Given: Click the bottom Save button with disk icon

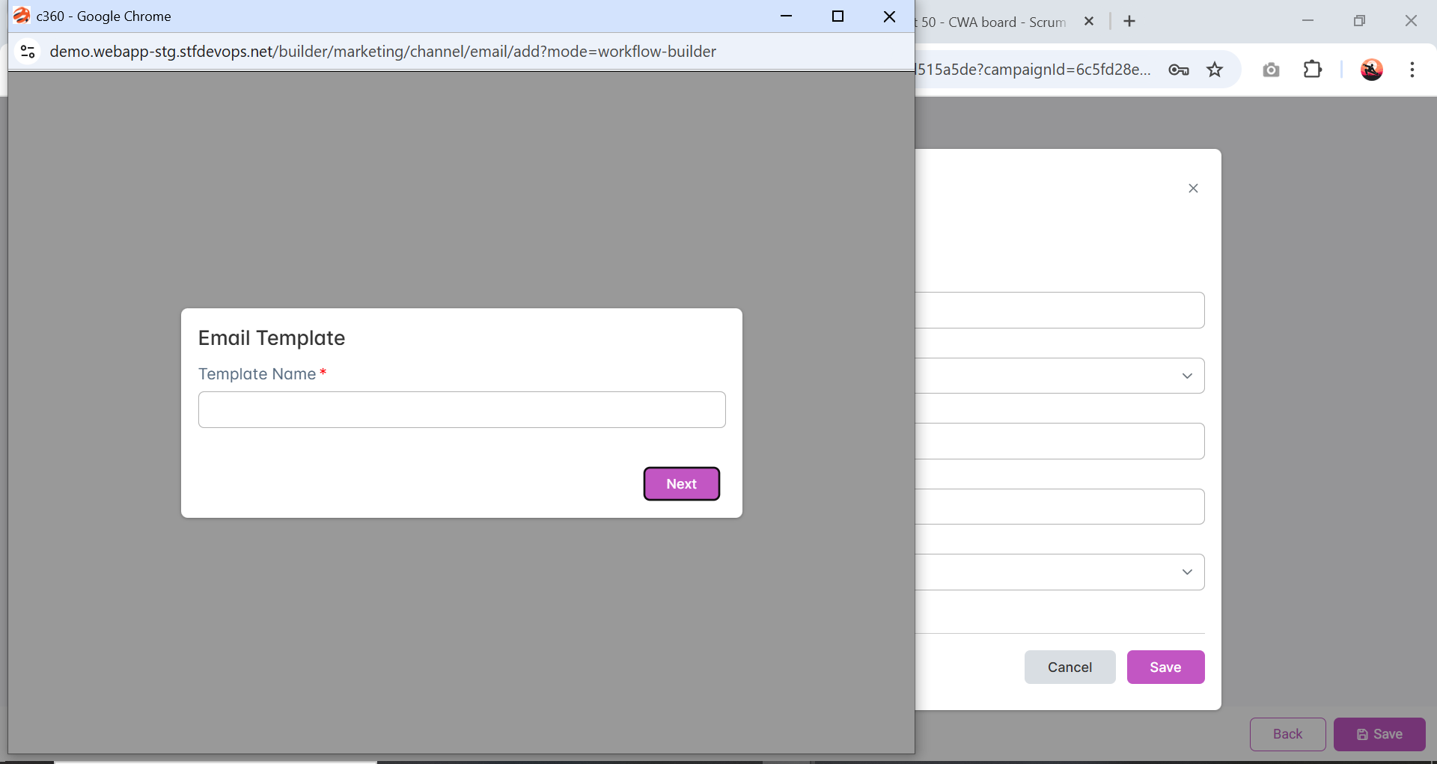Looking at the screenshot, I should (x=1379, y=734).
